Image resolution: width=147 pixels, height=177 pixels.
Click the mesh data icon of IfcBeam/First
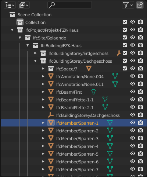click(x=93, y=92)
